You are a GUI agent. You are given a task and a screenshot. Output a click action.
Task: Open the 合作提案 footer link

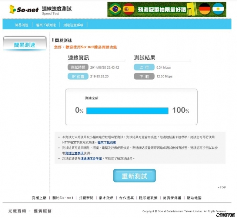coord(126,198)
